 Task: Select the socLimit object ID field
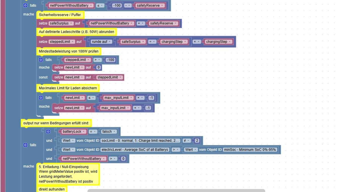(x=140, y=141)
